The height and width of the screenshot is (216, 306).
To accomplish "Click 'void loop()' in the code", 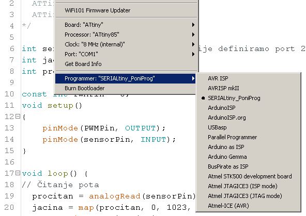I will click(x=50, y=173).
